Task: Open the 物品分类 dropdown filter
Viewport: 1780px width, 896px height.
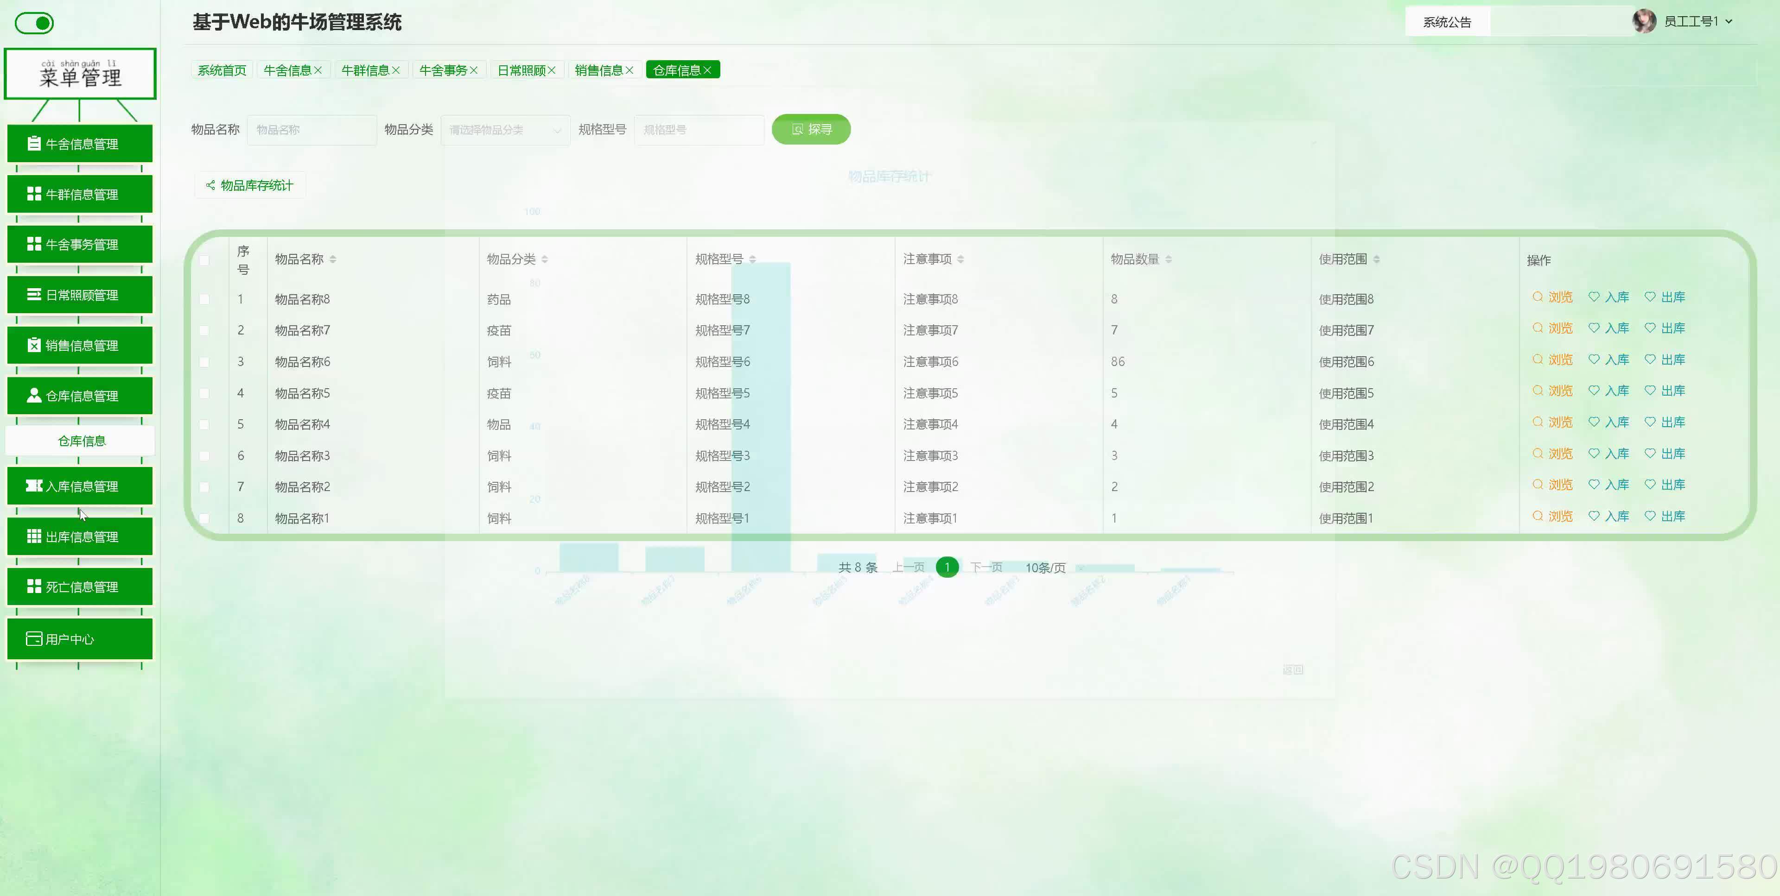Action: click(x=505, y=130)
